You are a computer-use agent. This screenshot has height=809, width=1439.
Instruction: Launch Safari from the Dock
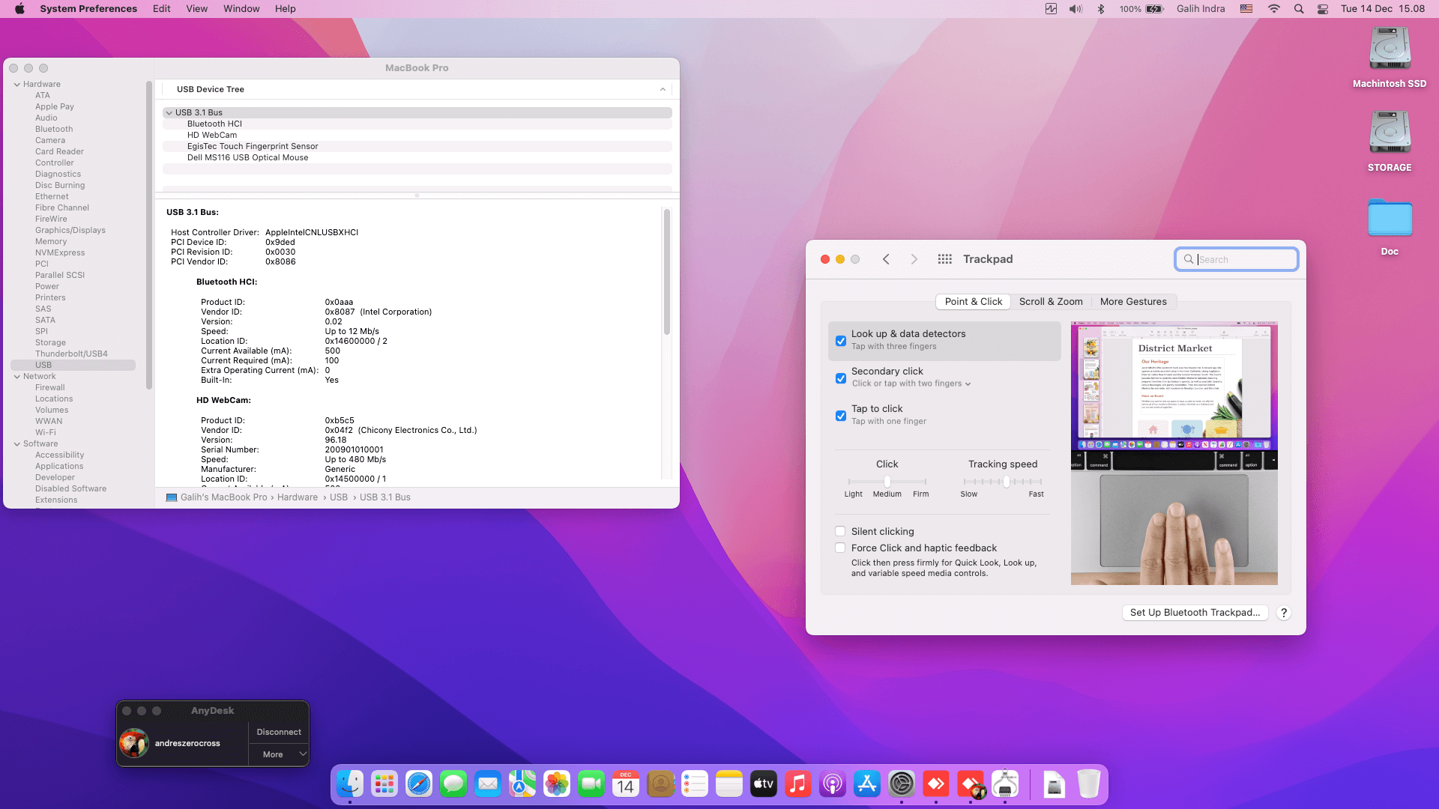(419, 784)
